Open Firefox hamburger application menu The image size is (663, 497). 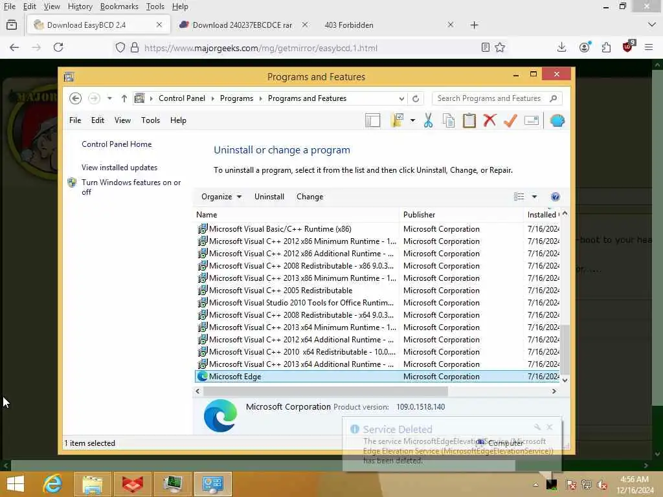649,47
